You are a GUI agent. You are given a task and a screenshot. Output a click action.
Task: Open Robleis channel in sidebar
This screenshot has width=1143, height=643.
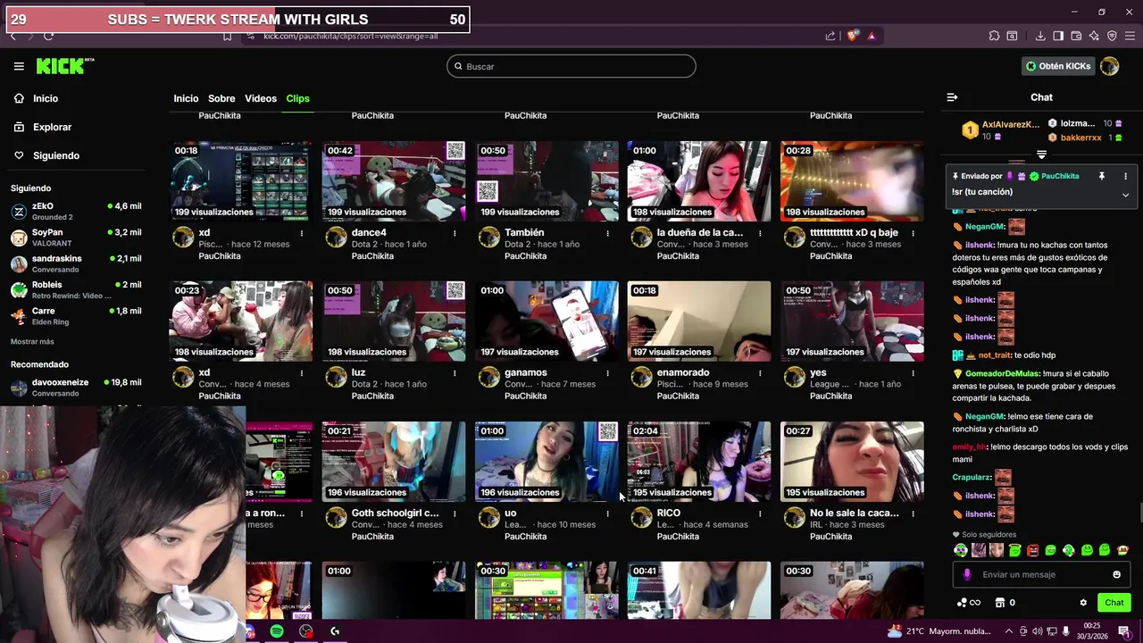click(x=76, y=289)
